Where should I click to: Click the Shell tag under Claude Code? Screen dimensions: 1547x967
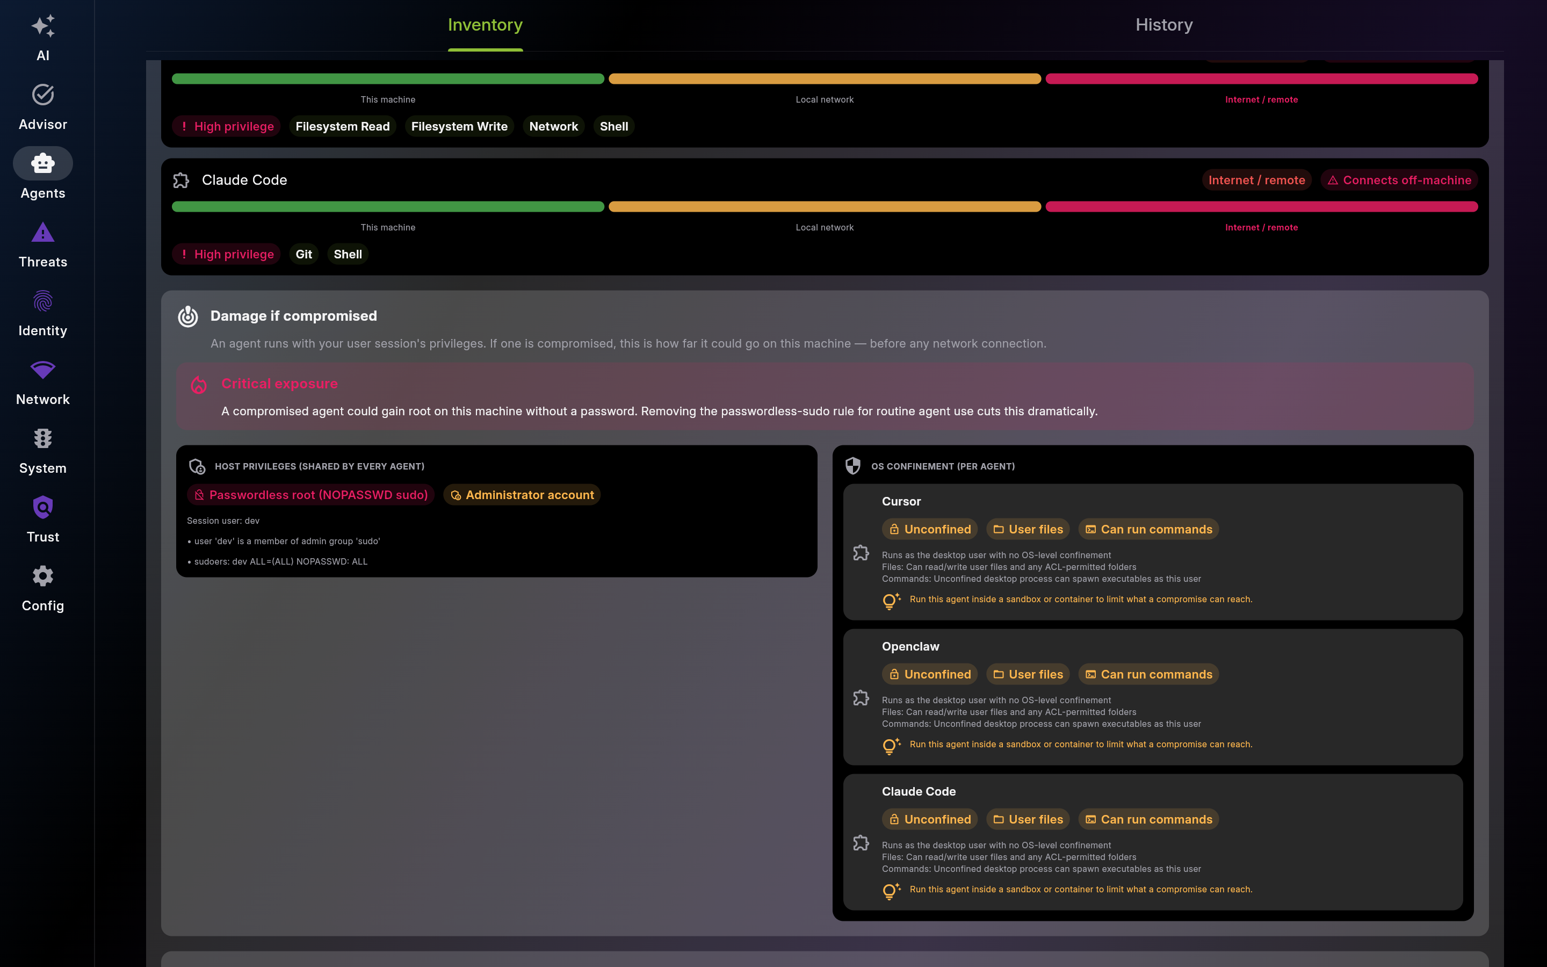pyautogui.click(x=348, y=255)
